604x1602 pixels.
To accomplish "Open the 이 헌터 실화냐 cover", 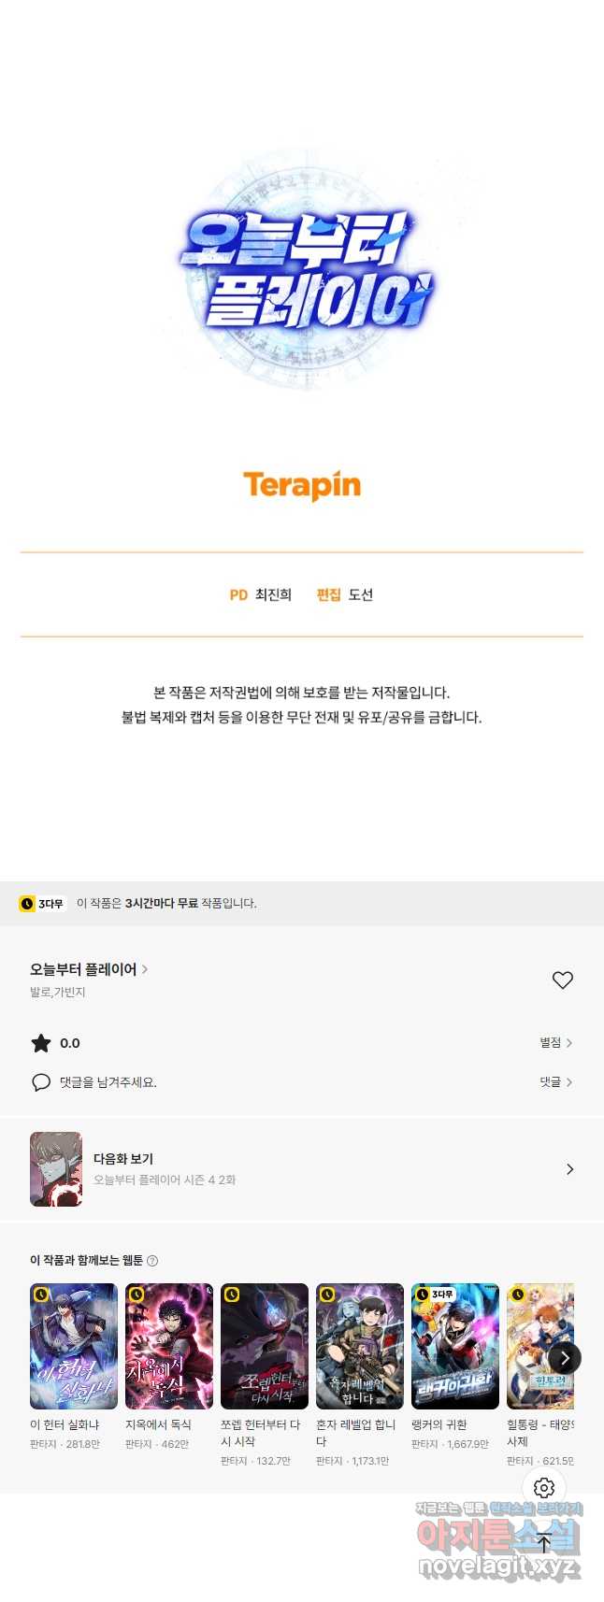I will click(74, 1346).
